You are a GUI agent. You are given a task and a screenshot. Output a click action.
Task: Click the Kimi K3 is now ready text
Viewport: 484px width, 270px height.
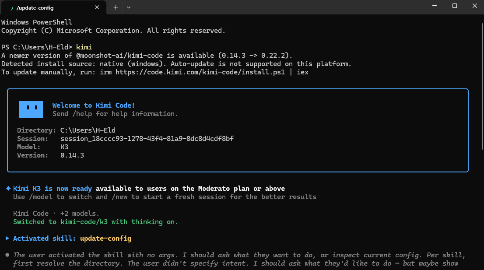pyautogui.click(x=53, y=189)
